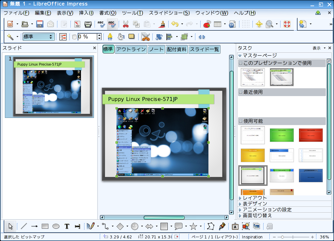Click the zoom in plus button

click(x=312, y=237)
